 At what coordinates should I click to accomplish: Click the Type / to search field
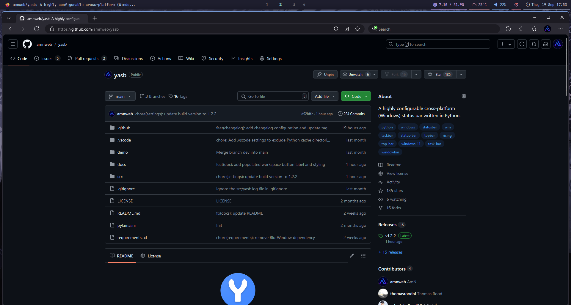point(438,44)
